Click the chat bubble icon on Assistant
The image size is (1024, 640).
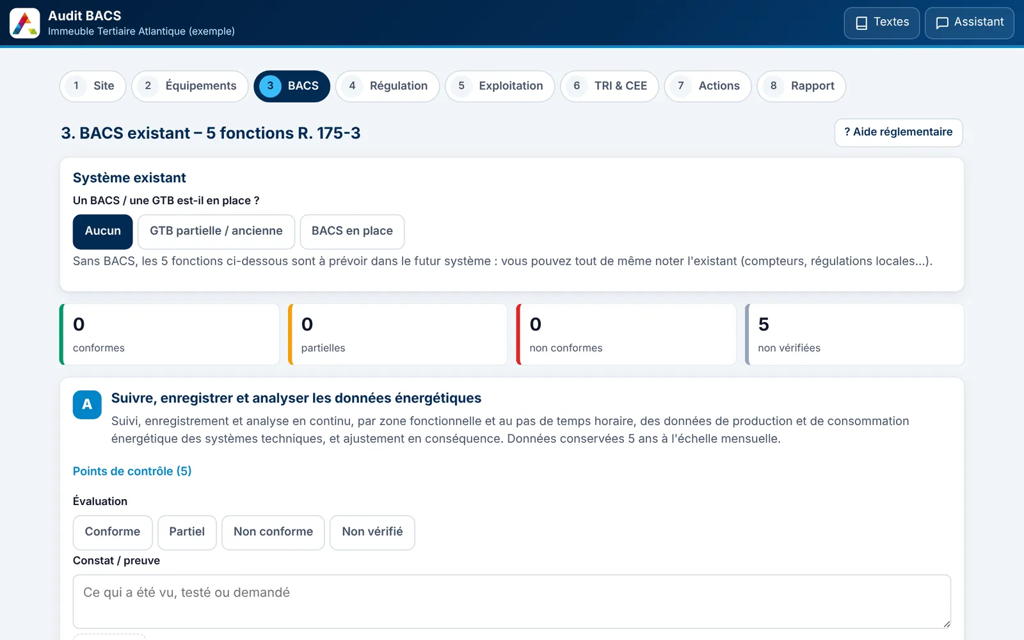942,23
